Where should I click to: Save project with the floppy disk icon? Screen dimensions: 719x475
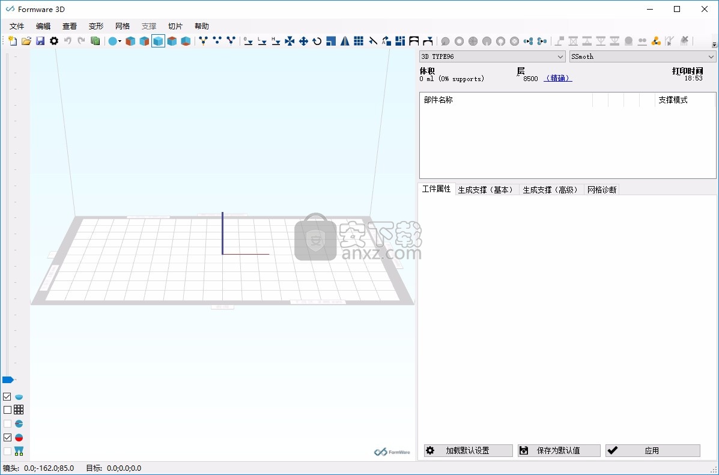pyautogui.click(x=40, y=41)
